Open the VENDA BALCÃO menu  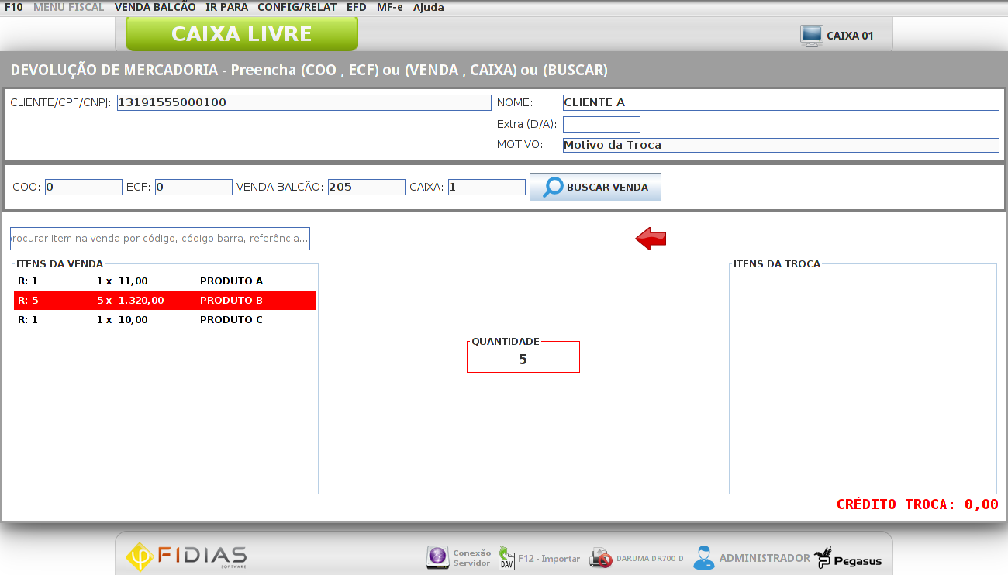pos(155,7)
